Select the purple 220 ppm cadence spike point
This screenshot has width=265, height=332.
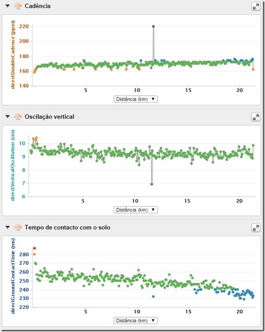[153, 26]
